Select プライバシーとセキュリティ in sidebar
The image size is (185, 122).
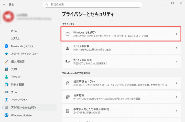coord(30,108)
